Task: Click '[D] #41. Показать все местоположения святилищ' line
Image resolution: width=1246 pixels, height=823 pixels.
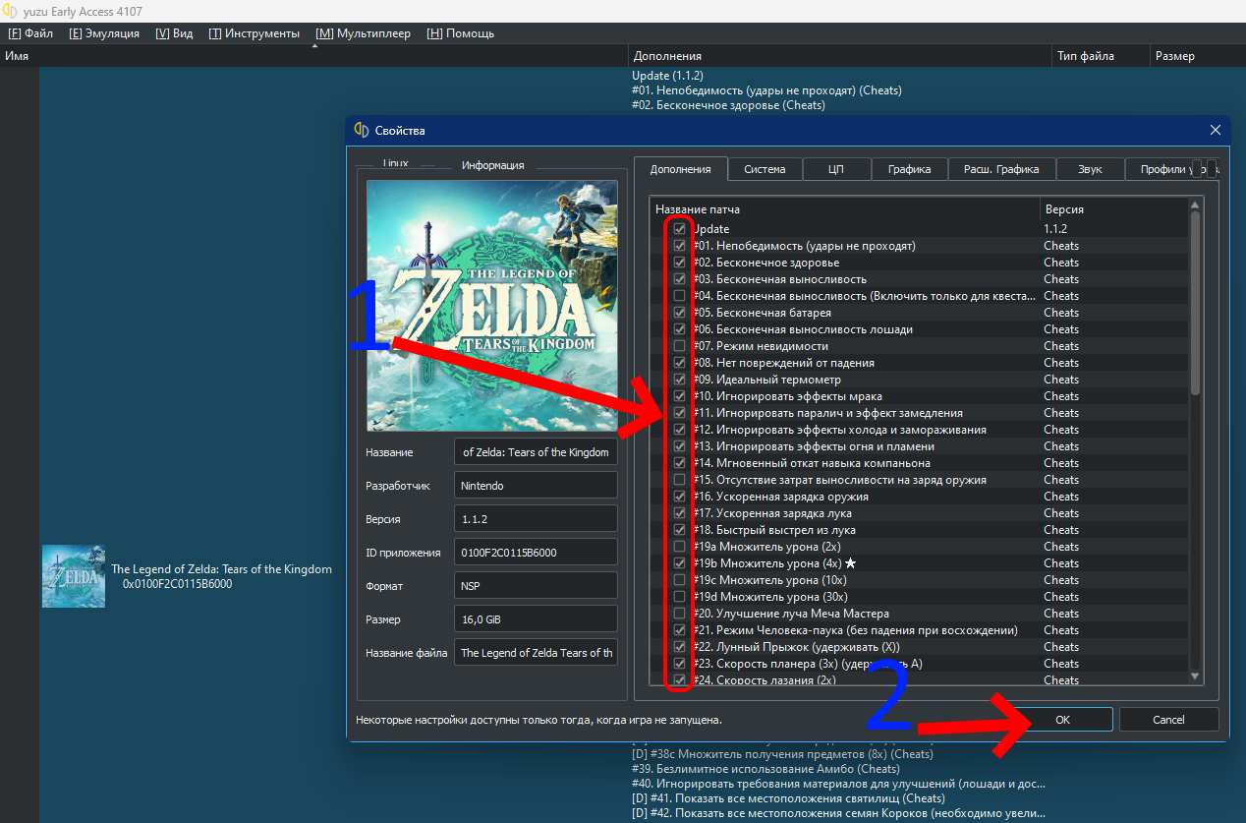Action: [788, 798]
